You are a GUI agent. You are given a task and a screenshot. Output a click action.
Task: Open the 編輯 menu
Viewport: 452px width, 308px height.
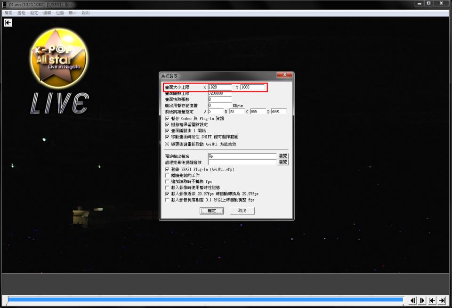click(47, 13)
